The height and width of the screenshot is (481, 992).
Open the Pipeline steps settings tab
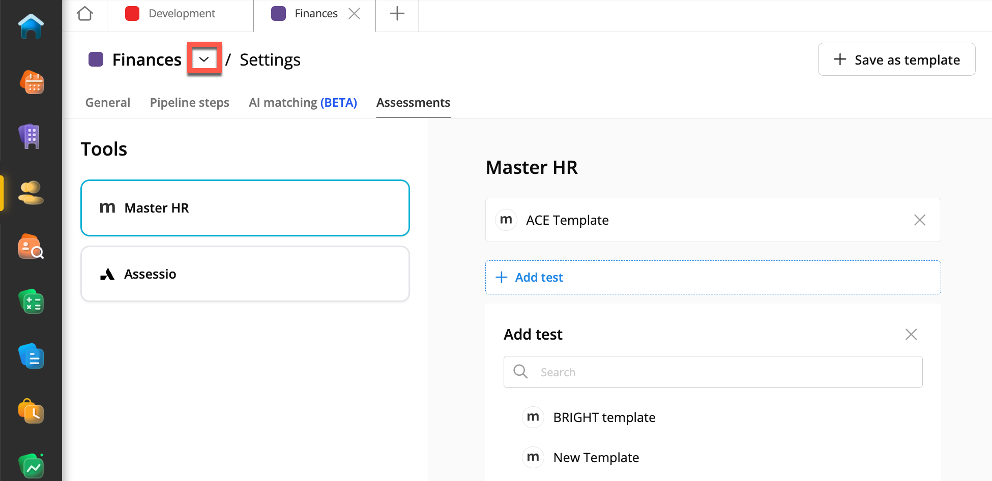(x=189, y=103)
